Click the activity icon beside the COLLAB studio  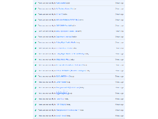coord(36,104)
